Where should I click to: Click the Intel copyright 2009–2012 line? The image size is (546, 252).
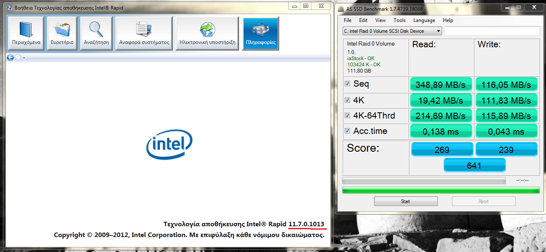pos(189,235)
